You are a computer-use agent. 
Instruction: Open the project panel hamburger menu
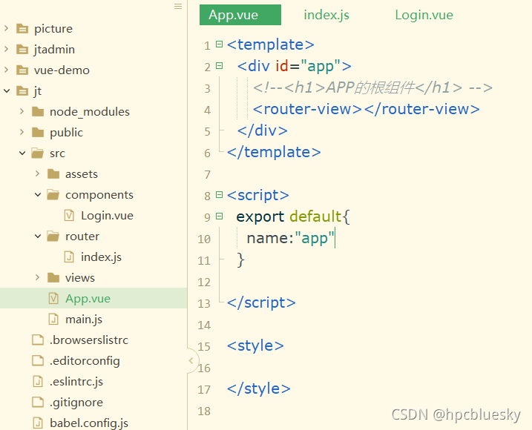[178, 7]
